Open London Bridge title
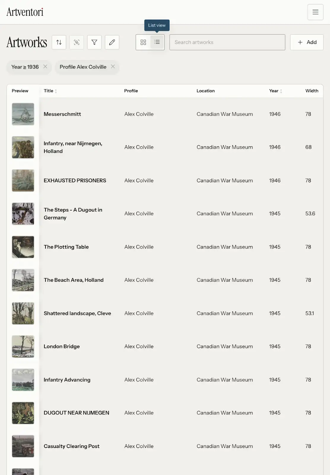 (x=62, y=346)
